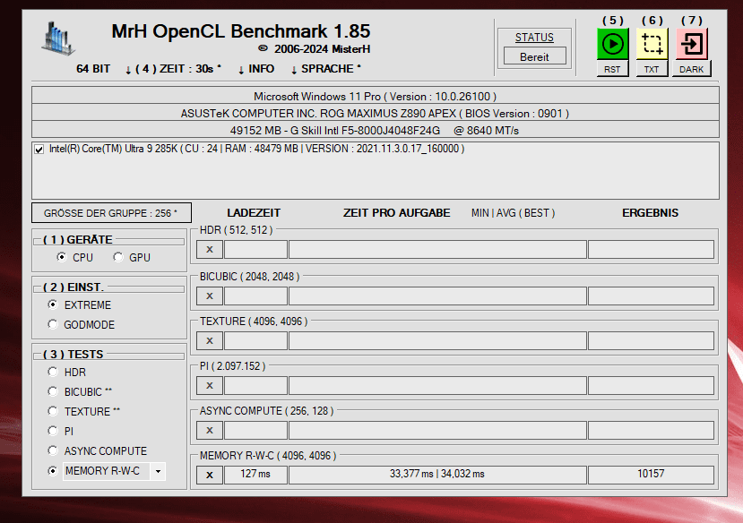Click the 127 ms load time field
743x523 pixels.
[255, 475]
